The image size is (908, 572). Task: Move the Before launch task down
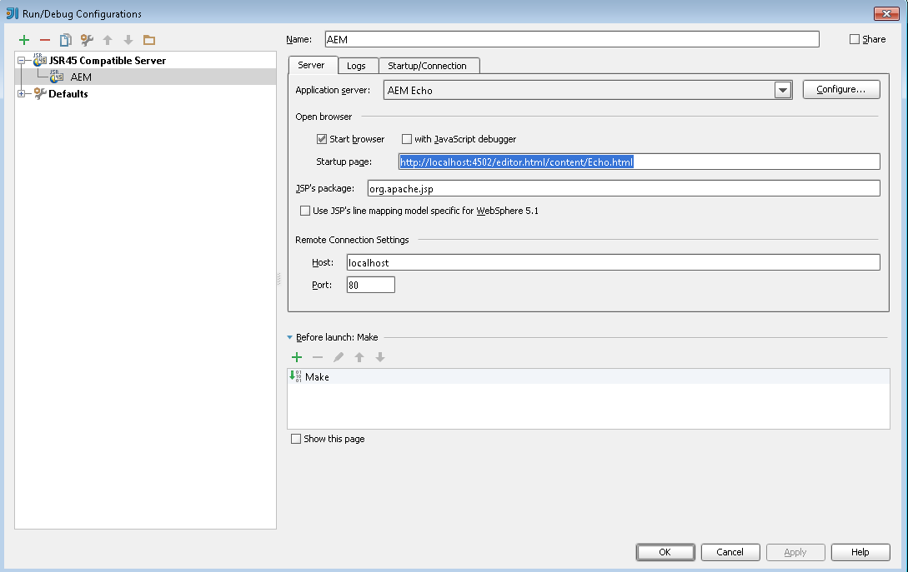[380, 357]
